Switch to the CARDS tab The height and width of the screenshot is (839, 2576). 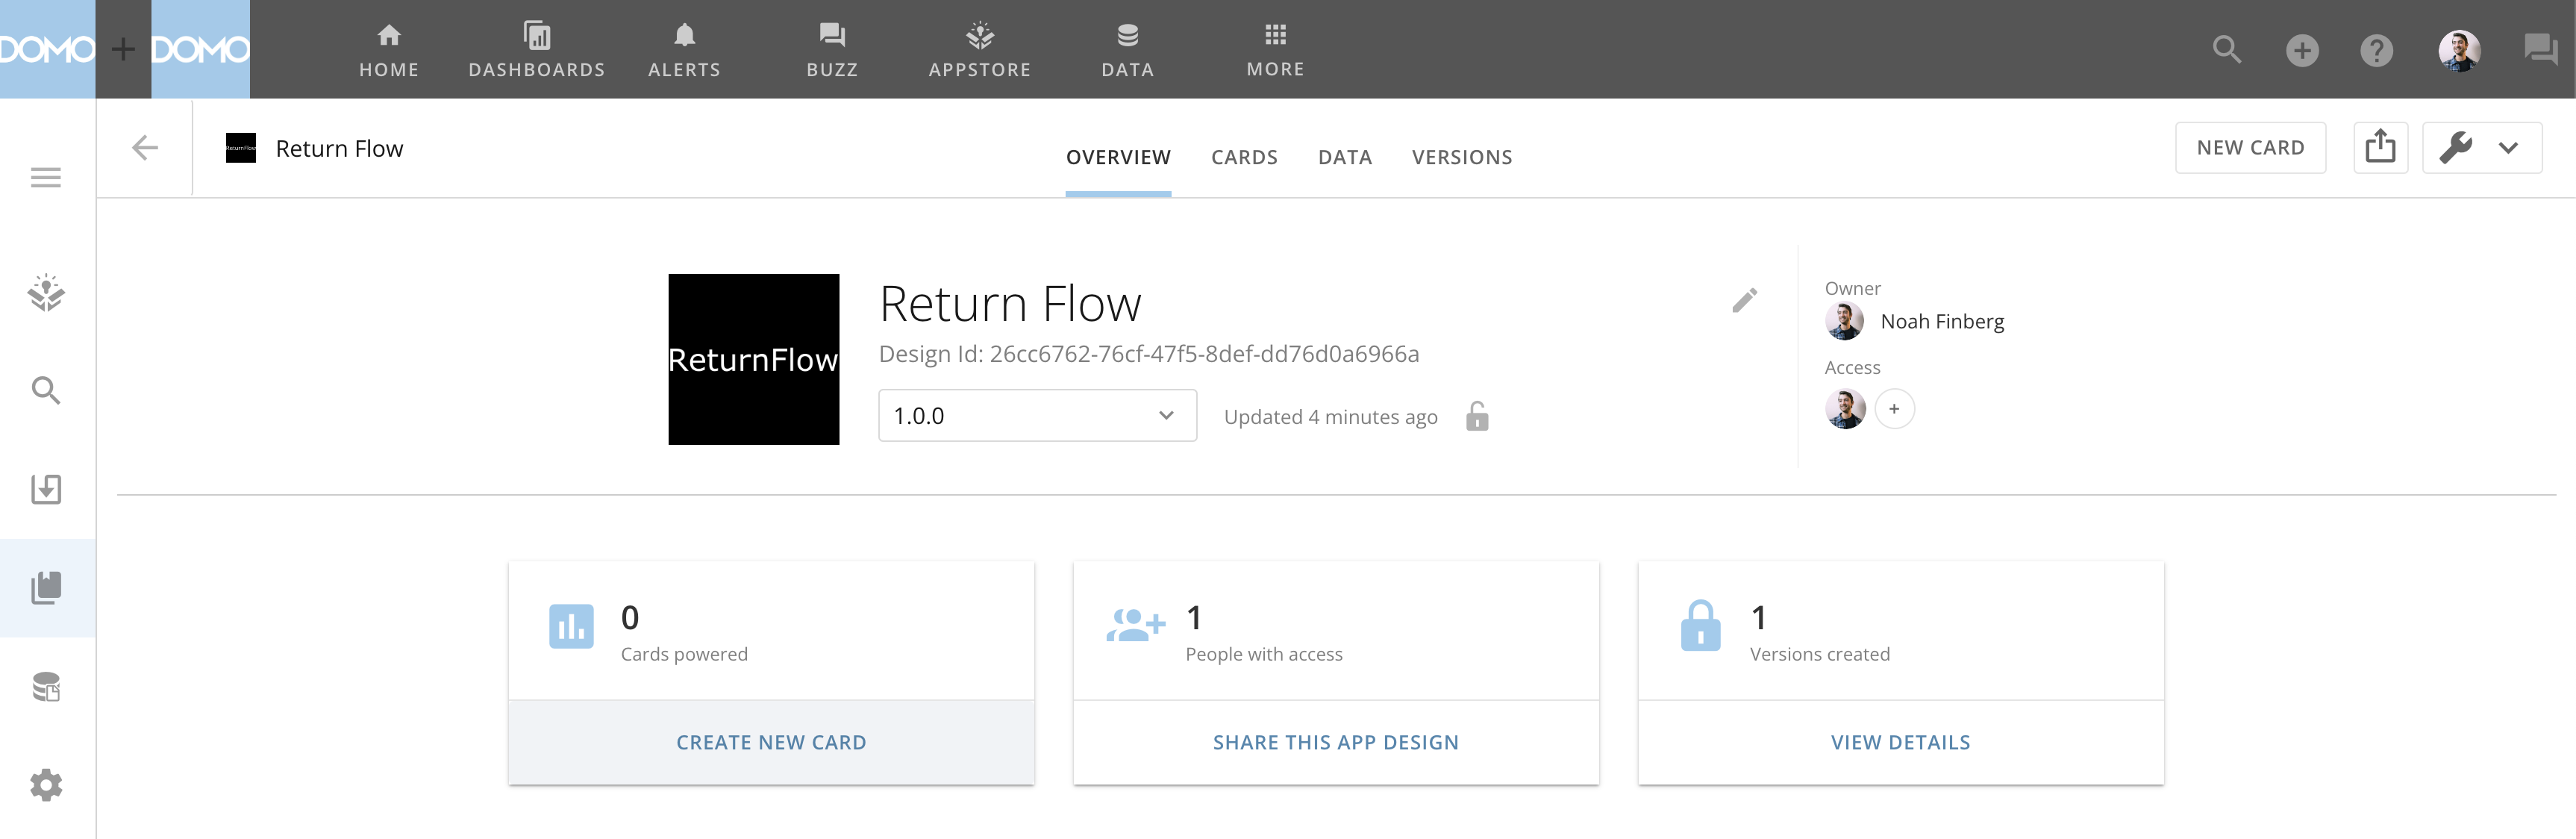(x=1244, y=157)
